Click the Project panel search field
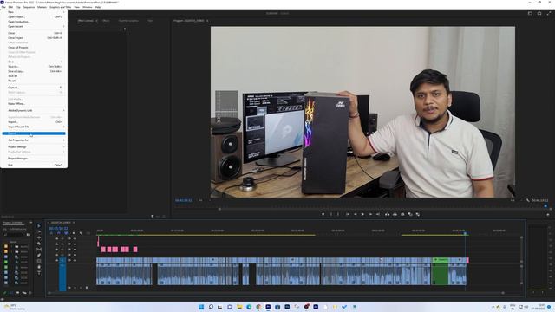This screenshot has height=312, width=555. click(x=14, y=234)
